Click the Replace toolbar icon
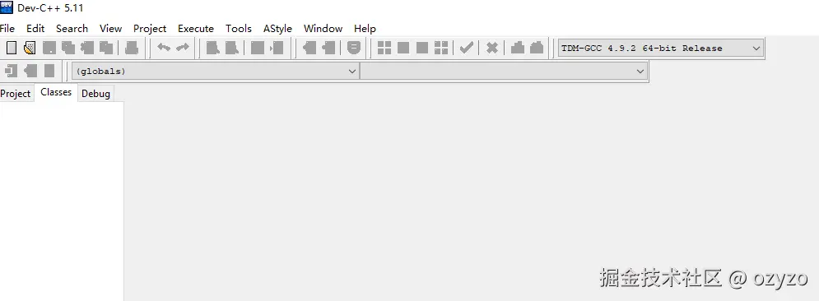The image size is (819, 301). 232,48
